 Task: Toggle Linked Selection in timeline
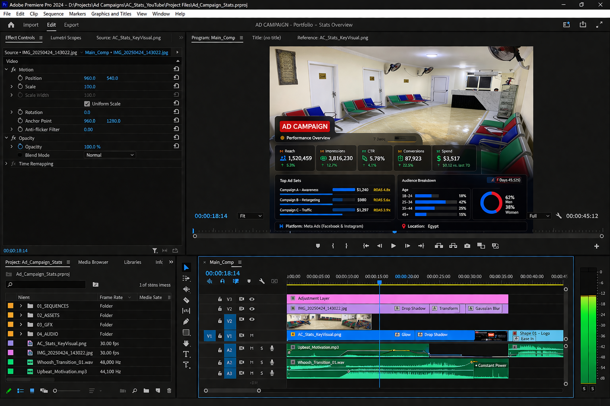[x=236, y=281]
